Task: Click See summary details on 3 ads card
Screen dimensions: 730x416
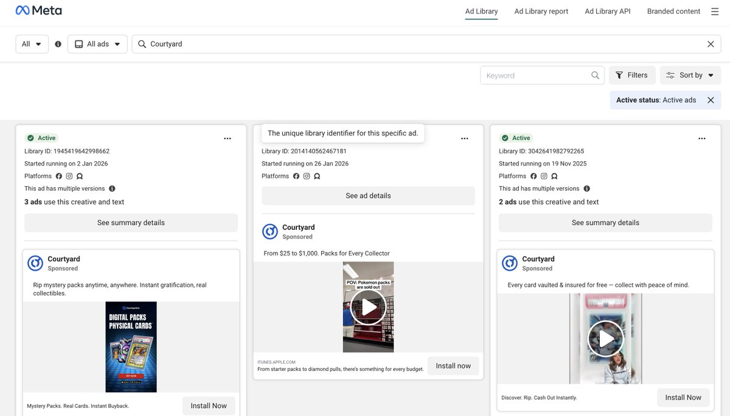Action: (x=131, y=223)
